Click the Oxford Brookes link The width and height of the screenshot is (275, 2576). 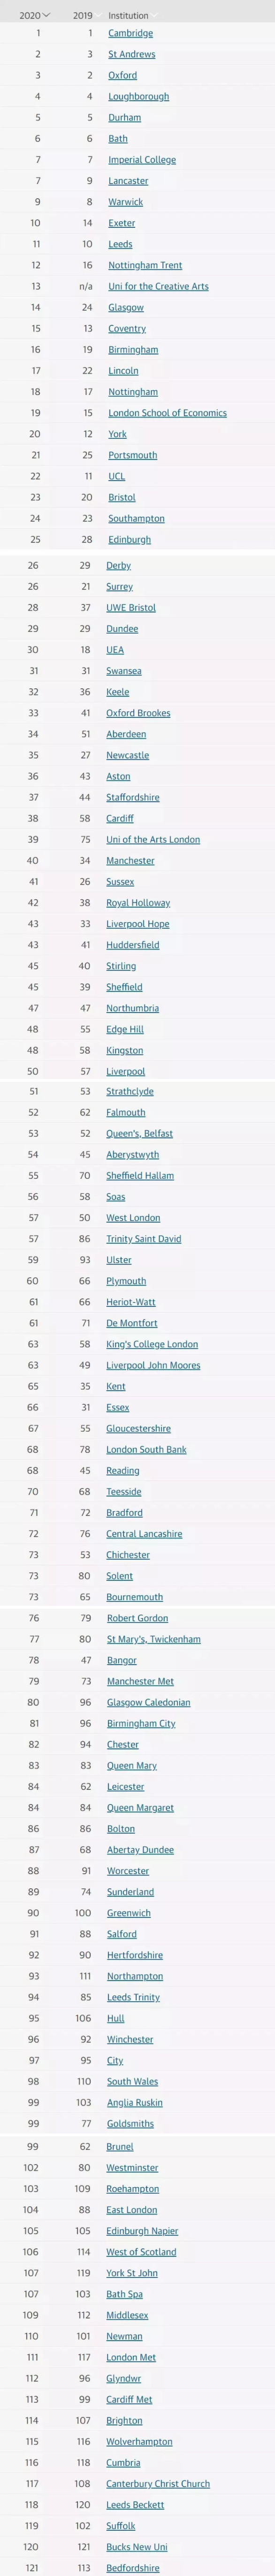(x=138, y=713)
